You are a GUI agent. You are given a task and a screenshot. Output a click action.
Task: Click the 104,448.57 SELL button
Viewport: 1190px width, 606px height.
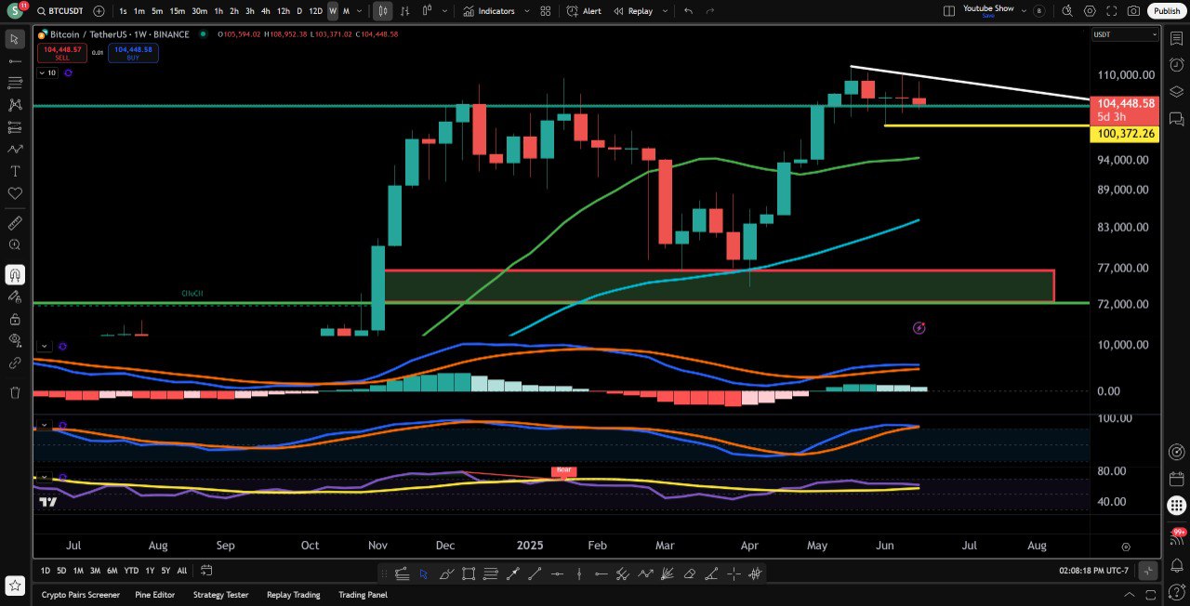[62, 53]
